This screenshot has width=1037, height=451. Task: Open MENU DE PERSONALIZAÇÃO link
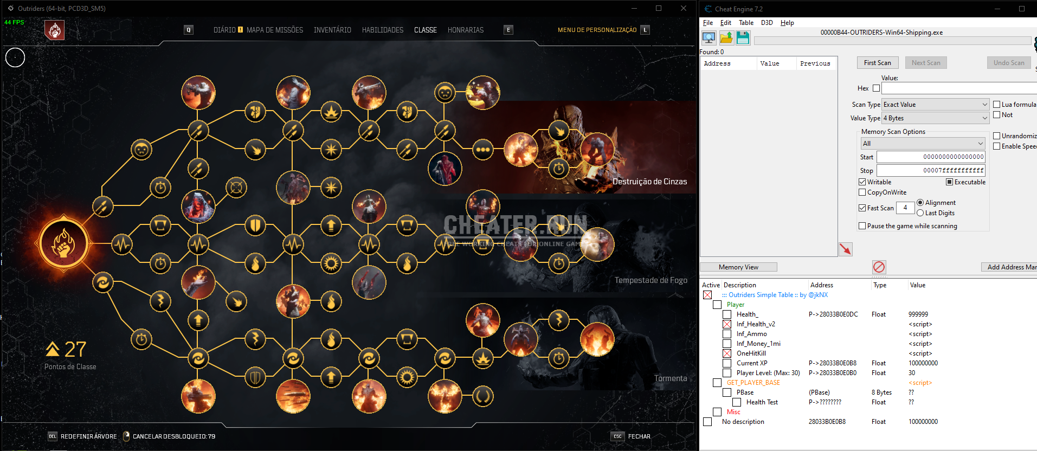597,30
